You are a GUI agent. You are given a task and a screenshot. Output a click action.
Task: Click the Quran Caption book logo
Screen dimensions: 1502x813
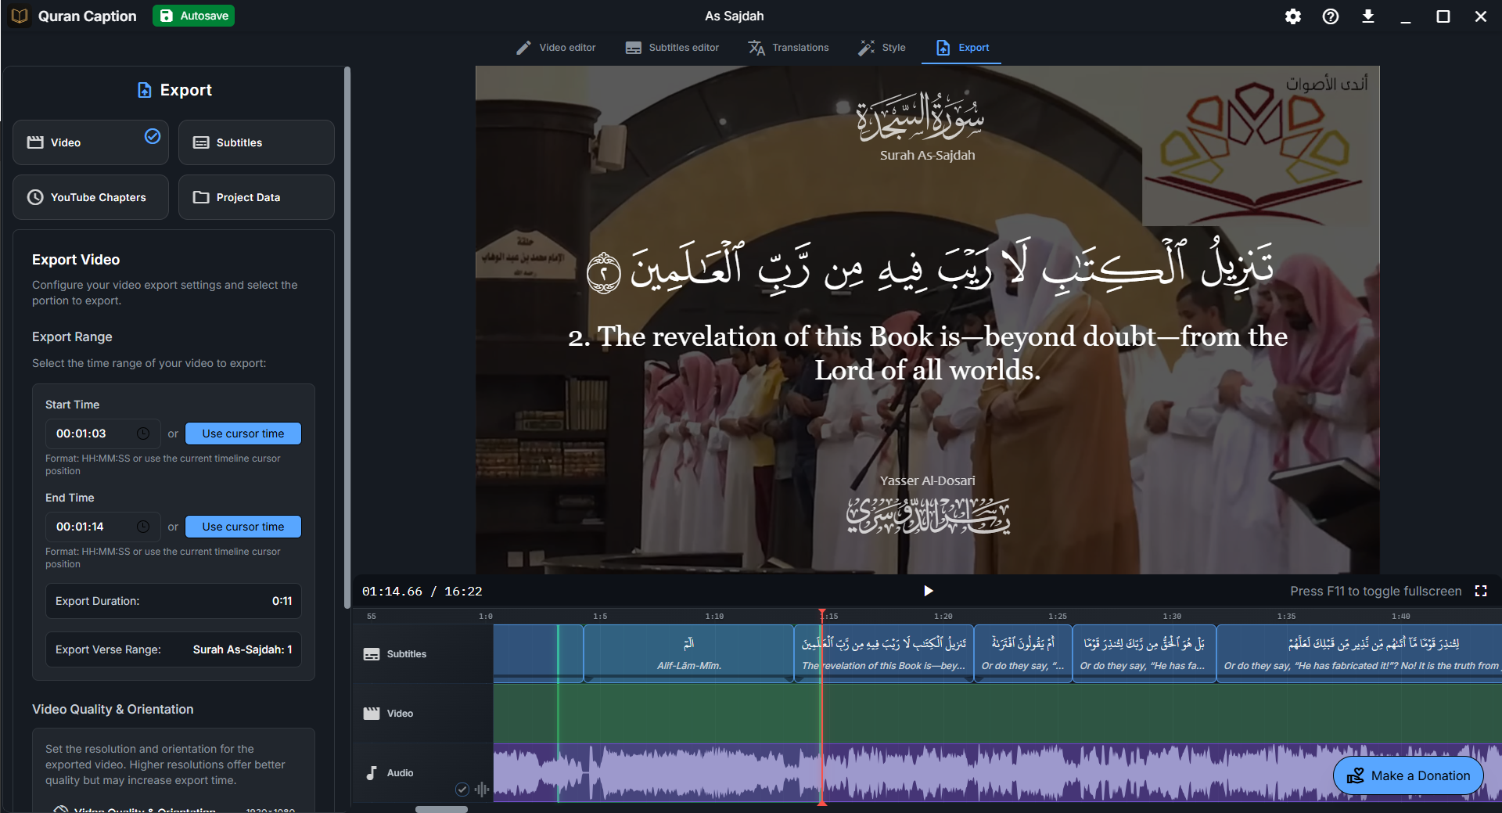click(x=20, y=16)
